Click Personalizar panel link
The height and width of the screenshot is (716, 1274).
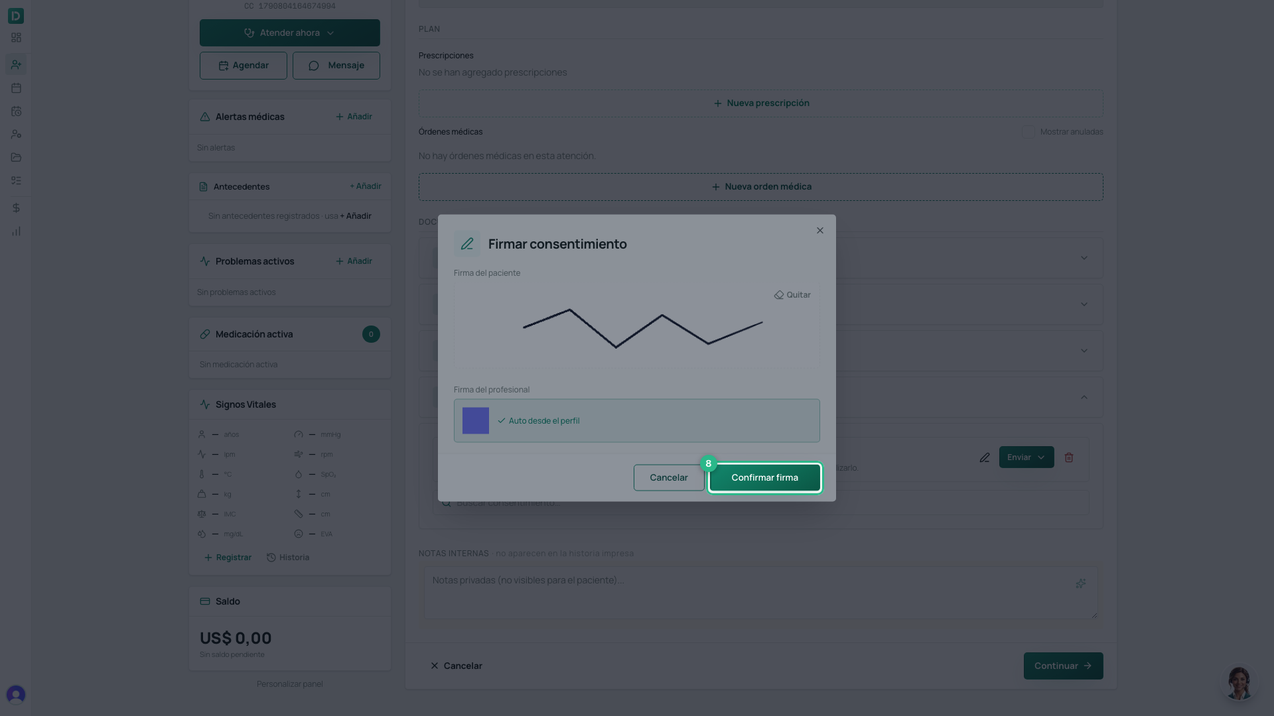(290, 684)
